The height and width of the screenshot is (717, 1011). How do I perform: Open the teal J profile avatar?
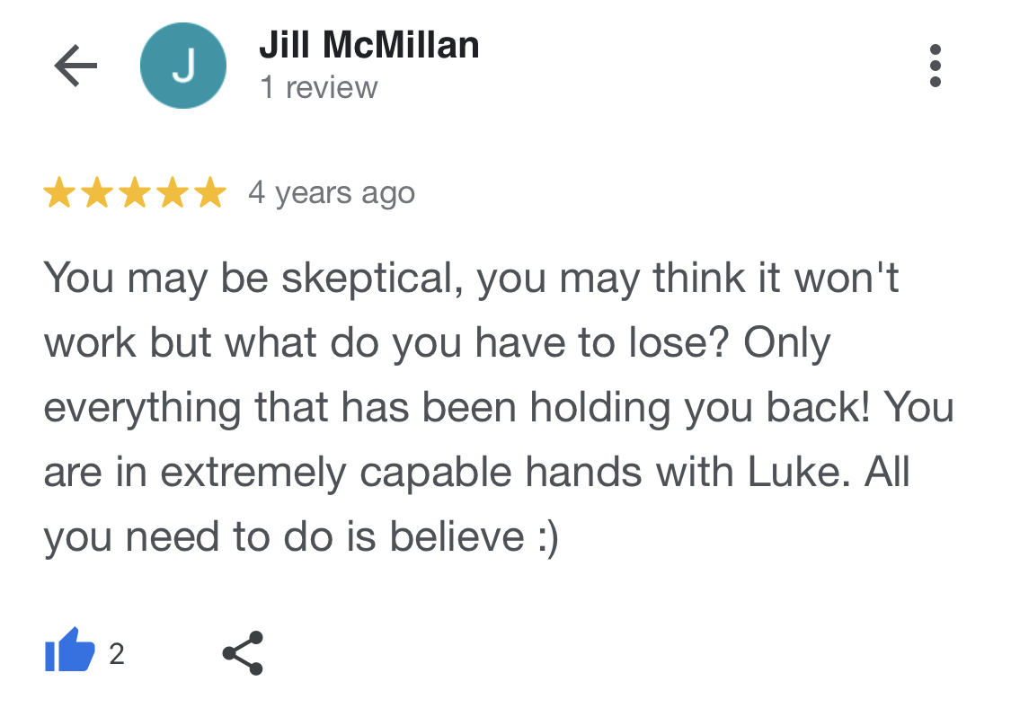pos(183,65)
